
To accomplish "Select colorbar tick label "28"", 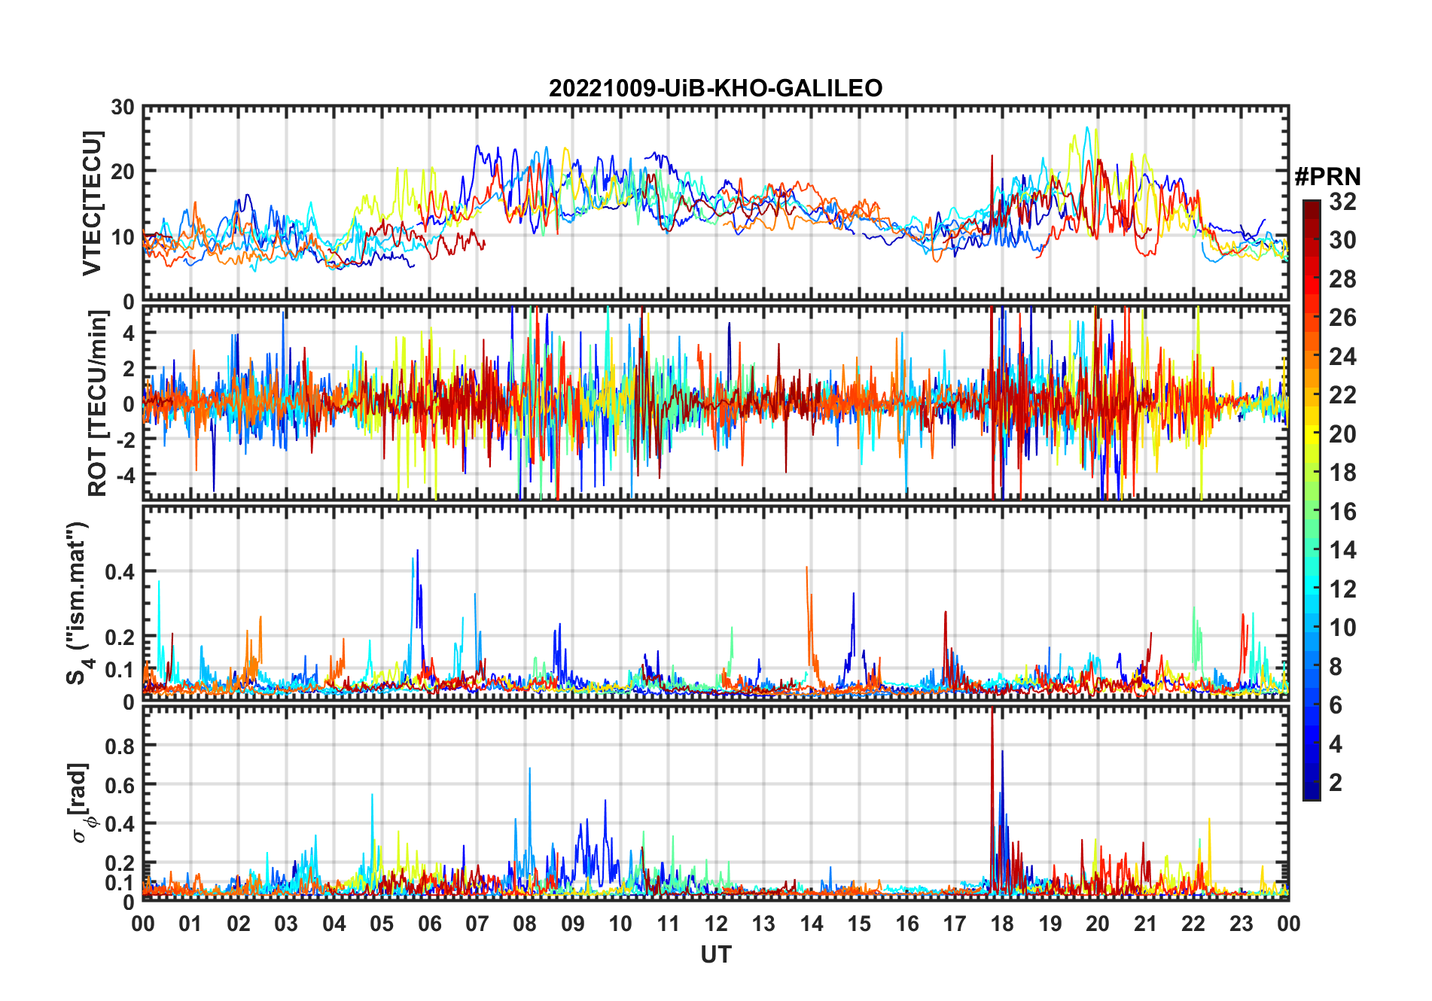I will click(1342, 279).
